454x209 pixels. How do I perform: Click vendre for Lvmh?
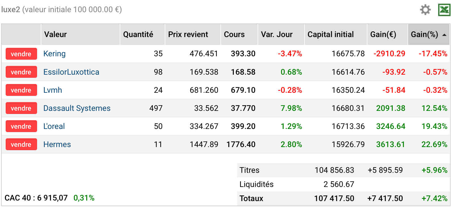pyautogui.click(x=21, y=90)
